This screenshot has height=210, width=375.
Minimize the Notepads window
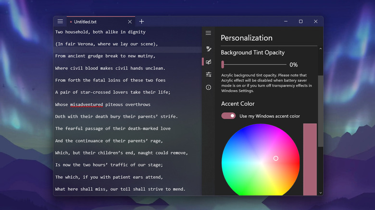286,22
